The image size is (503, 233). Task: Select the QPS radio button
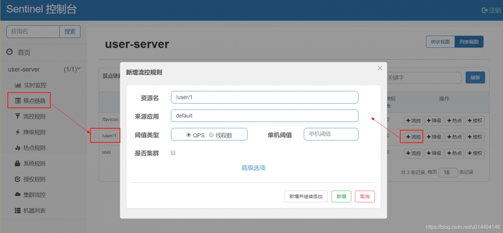(x=189, y=135)
